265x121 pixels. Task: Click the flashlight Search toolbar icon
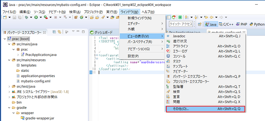103,17
